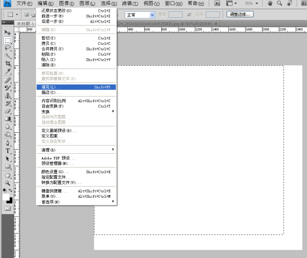The image size is (307, 258).
Task: Expand the 首选项 submenu
Action: [x=77, y=201]
